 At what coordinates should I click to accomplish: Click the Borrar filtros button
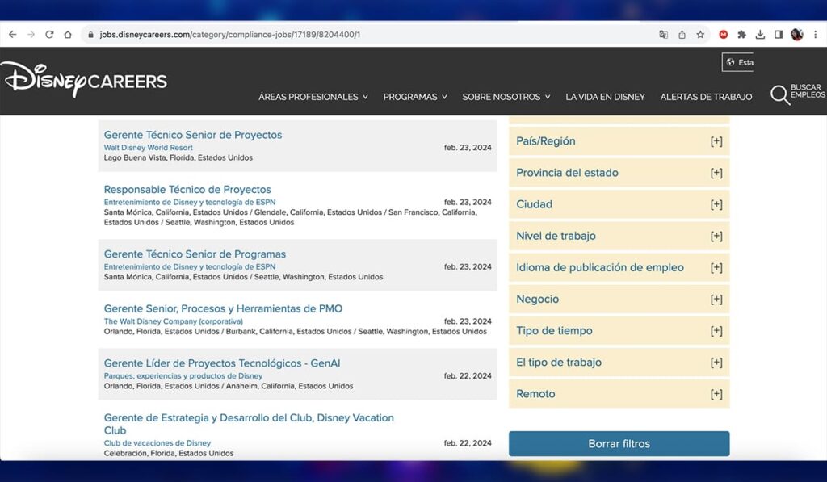pos(619,443)
